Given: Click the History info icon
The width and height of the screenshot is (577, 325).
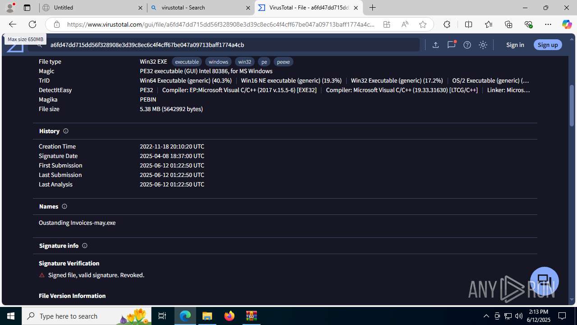Looking at the screenshot, I should coord(66,131).
